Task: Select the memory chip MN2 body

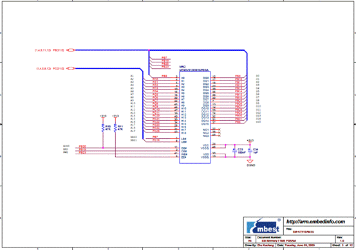Action: pos(195,118)
